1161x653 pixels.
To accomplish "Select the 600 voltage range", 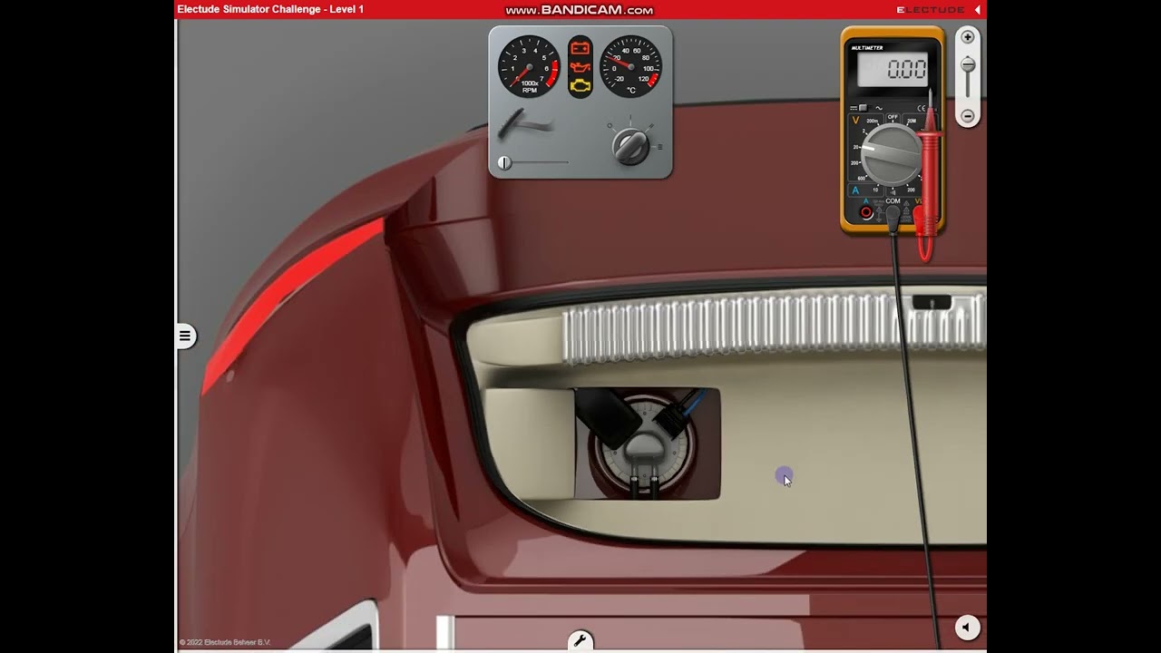I will coord(862,178).
